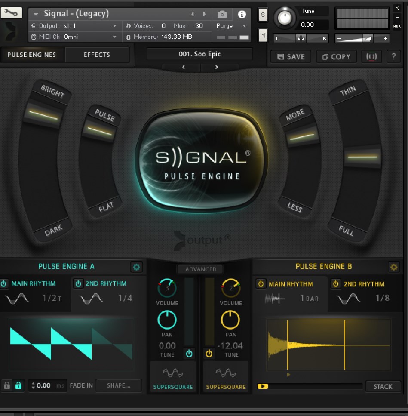Open the MIDI Ch Omni dropdown

(x=115, y=37)
